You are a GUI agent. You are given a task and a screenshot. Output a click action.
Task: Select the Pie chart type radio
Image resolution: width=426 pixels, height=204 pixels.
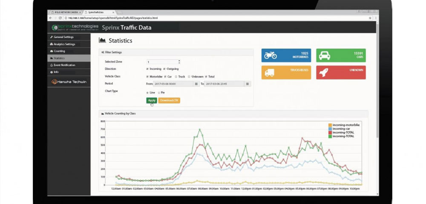click(159, 93)
